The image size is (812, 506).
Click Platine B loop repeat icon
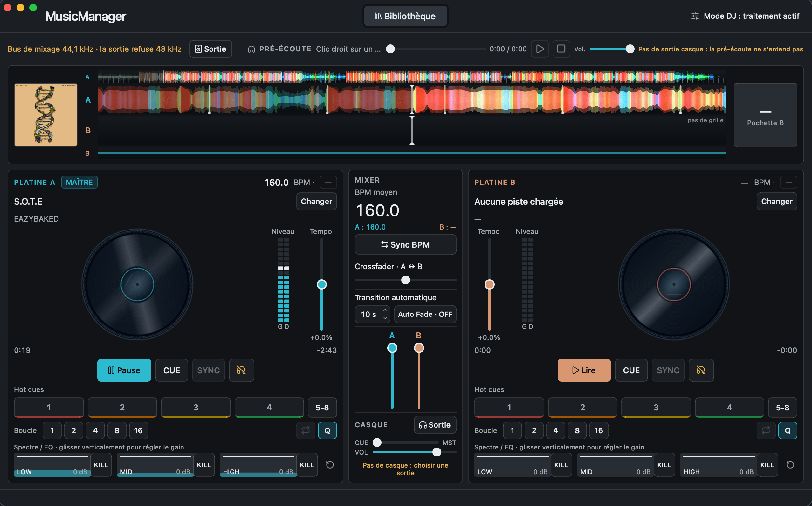[766, 430]
